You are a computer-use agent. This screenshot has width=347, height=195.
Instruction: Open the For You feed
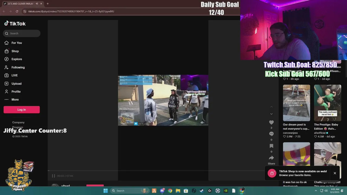click(13, 43)
